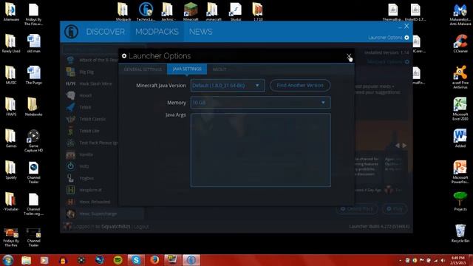Open the Modpack desktop folder
This screenshot has height=266, width=473.
click(123, 12)
